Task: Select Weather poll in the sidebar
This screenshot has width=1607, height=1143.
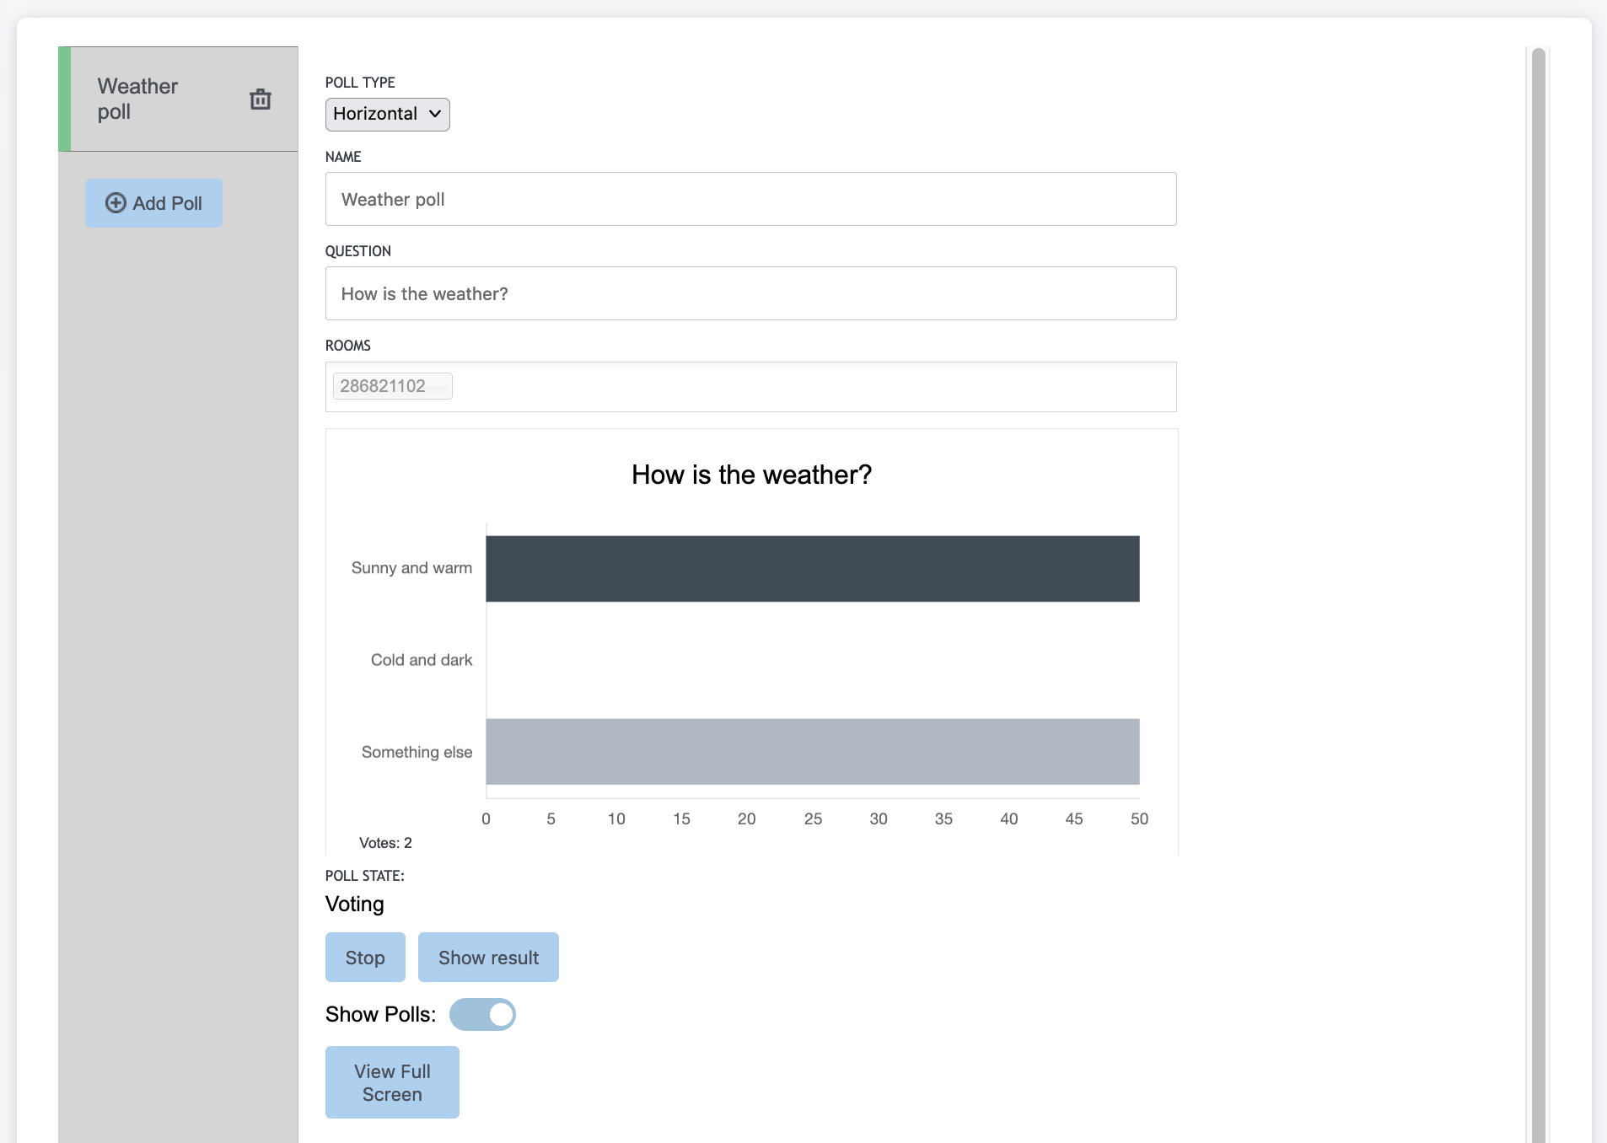Action: tap(138, 99)
